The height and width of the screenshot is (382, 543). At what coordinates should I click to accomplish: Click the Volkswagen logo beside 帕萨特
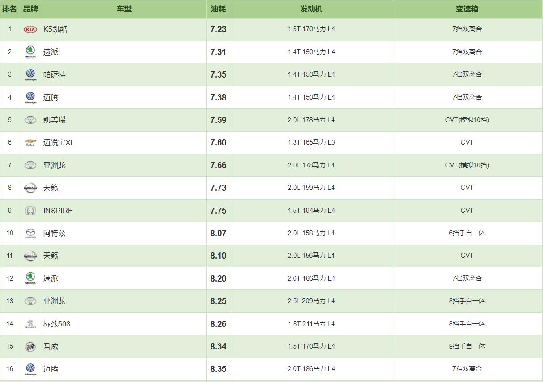coord(30,74)
